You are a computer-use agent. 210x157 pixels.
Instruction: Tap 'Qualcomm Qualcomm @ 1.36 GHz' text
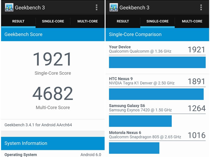pos(140,51)
